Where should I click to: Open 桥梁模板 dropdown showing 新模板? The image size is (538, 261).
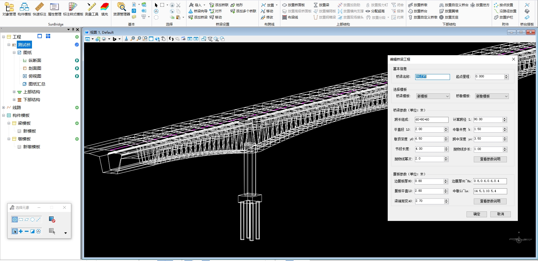[433, 96]
